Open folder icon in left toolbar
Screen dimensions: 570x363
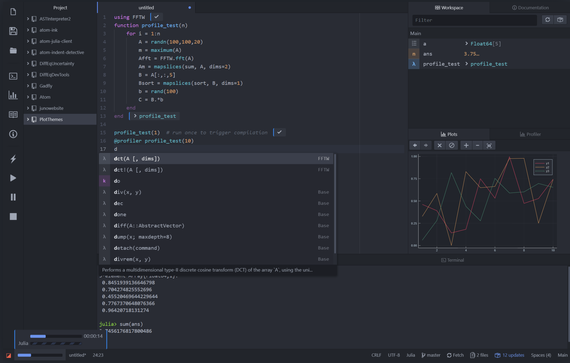pos(13,50)
